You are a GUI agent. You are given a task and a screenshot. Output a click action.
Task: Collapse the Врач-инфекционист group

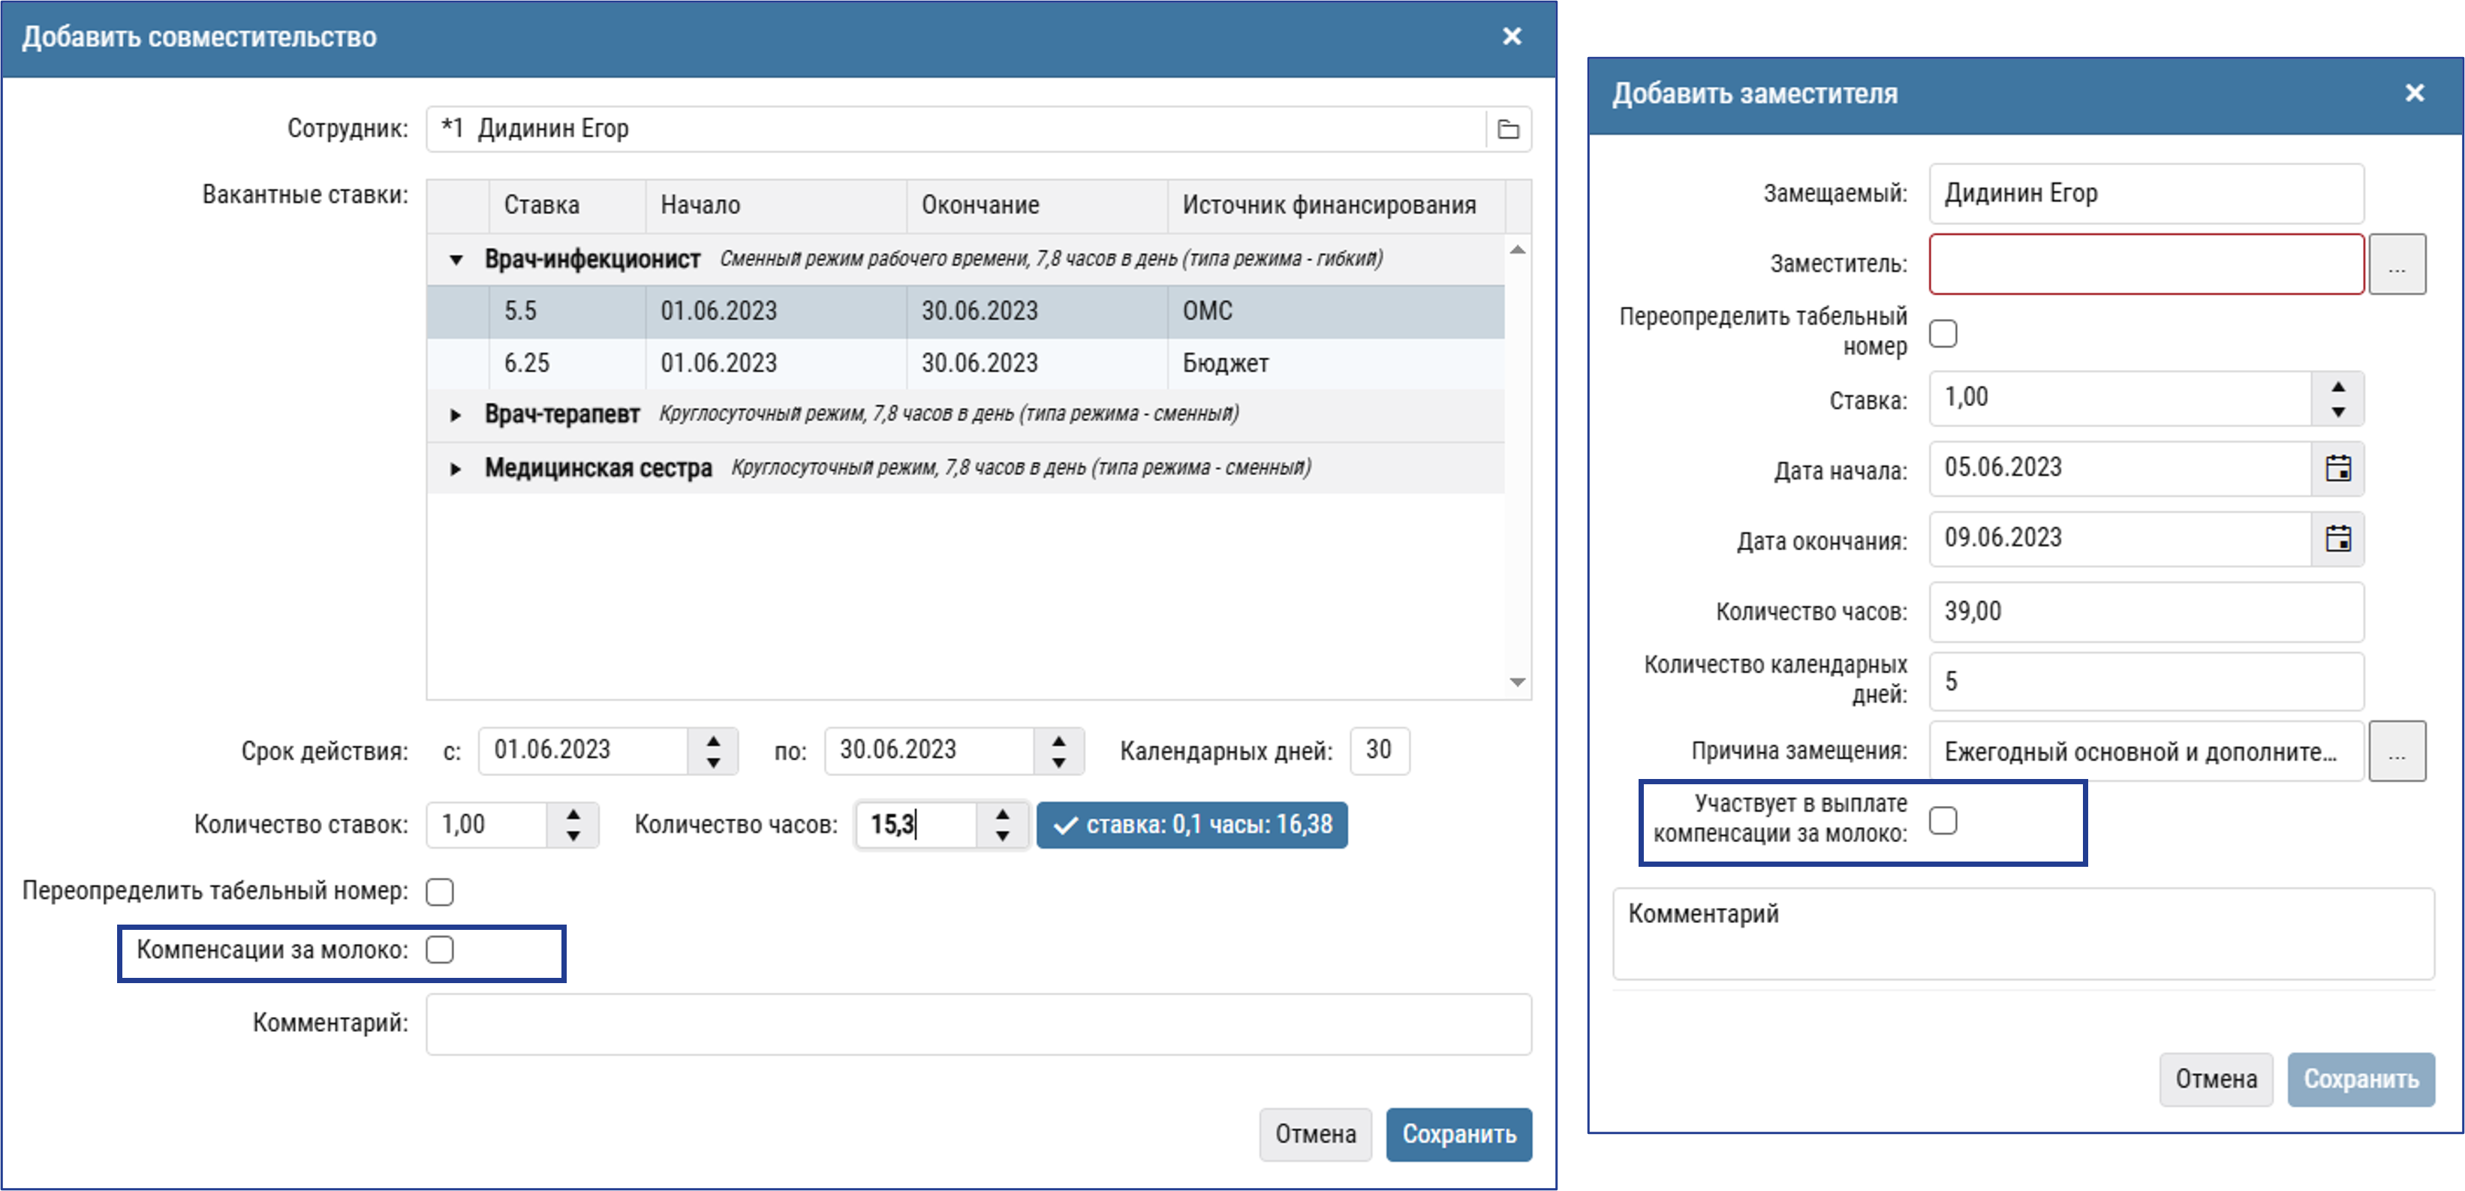click(456, 259)
